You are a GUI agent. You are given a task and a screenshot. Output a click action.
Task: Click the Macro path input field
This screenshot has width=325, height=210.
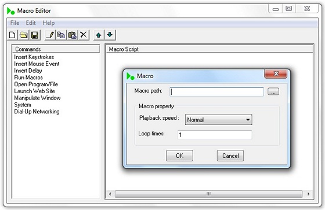coord(217,91)
